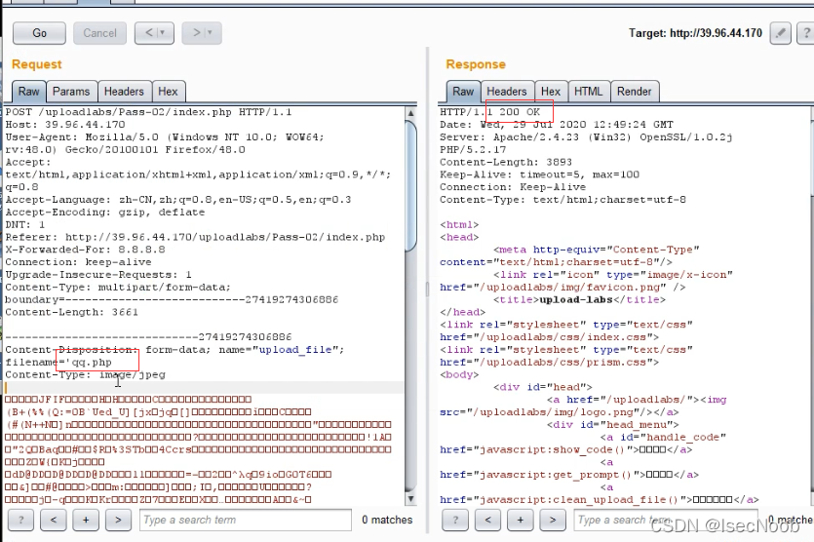
Task: Click the Referer header line in request
Action: click(195, 237)
